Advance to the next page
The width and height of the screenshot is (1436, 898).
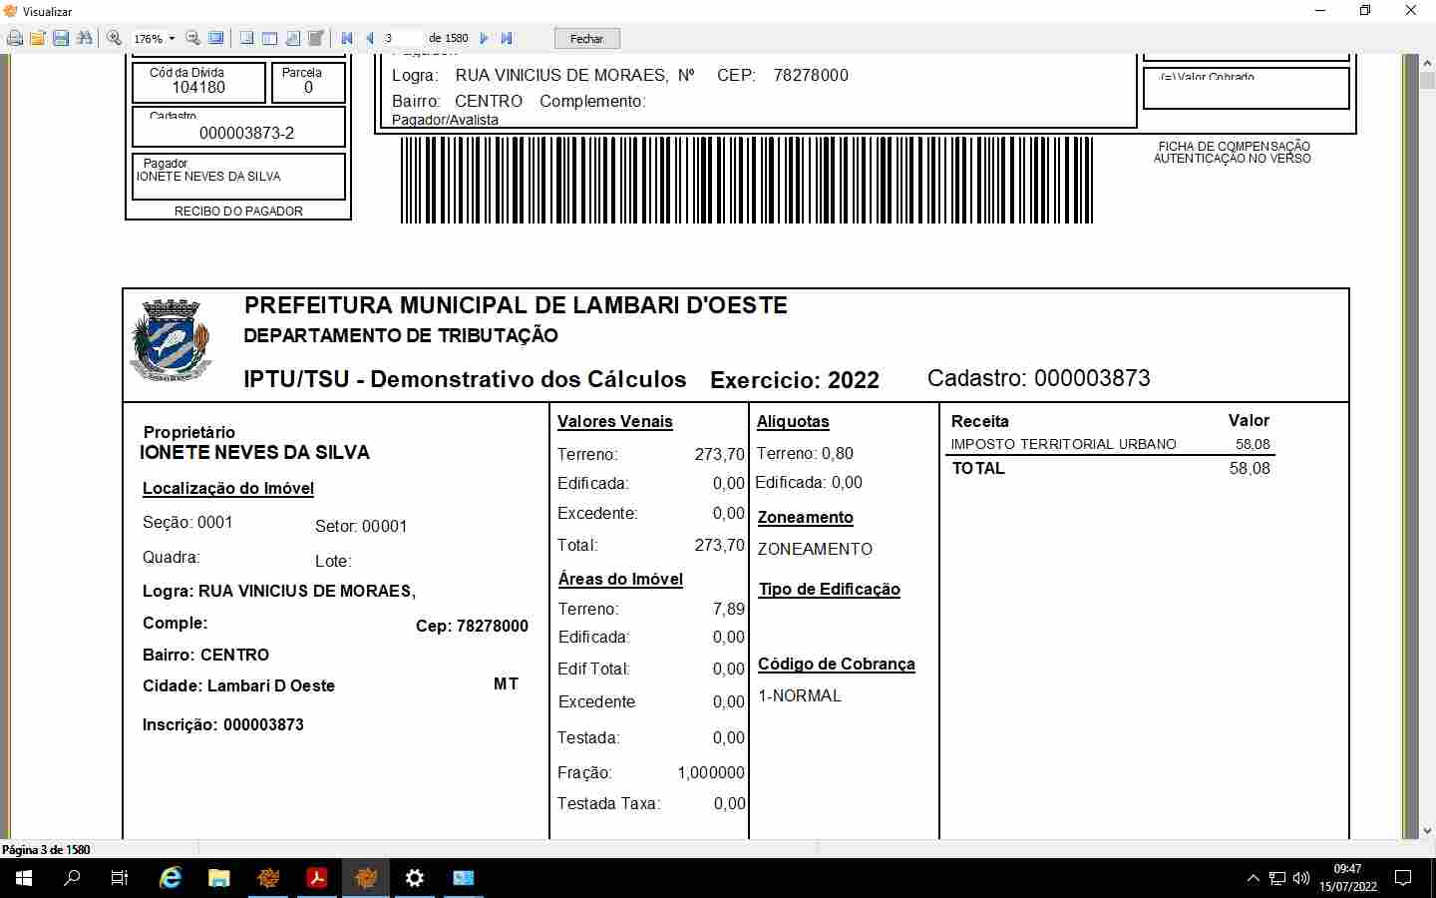(x=484, y=38)
